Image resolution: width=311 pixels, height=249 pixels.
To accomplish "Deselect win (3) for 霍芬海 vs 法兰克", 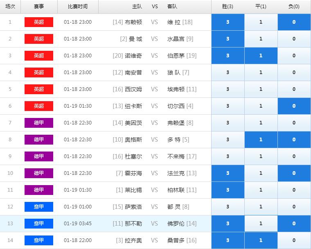I will 228,173.
